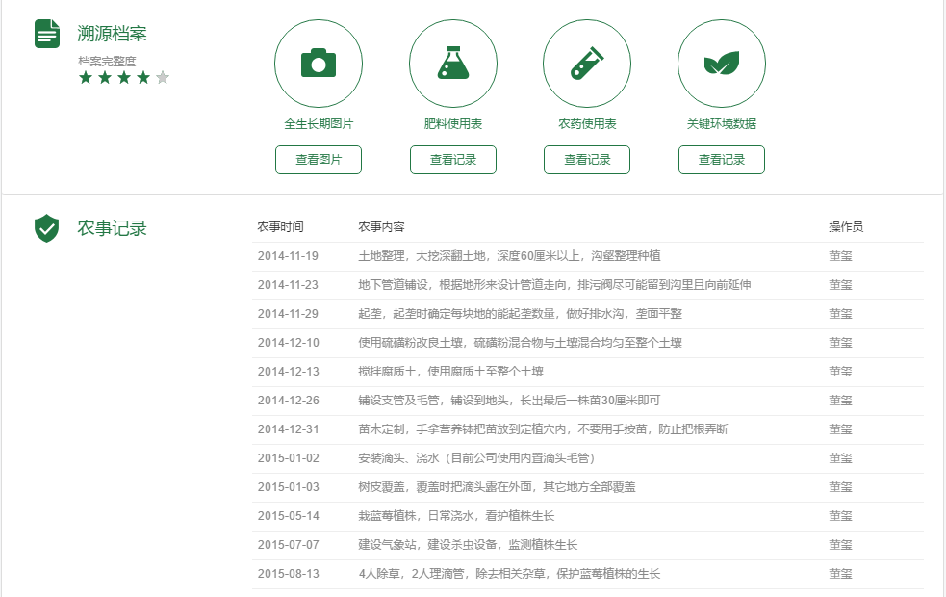This screenshot has width=946, height=597.
Task: Click the green document icon beside 溯源档案
Action: coord(46,32)
